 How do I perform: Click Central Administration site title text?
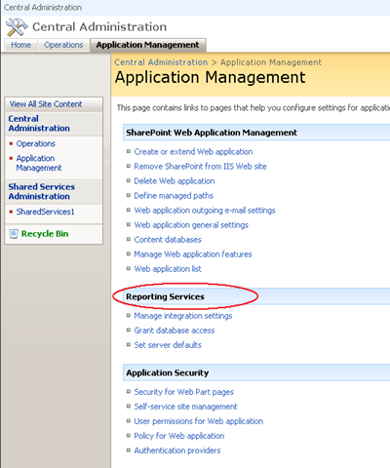(99, 26)
